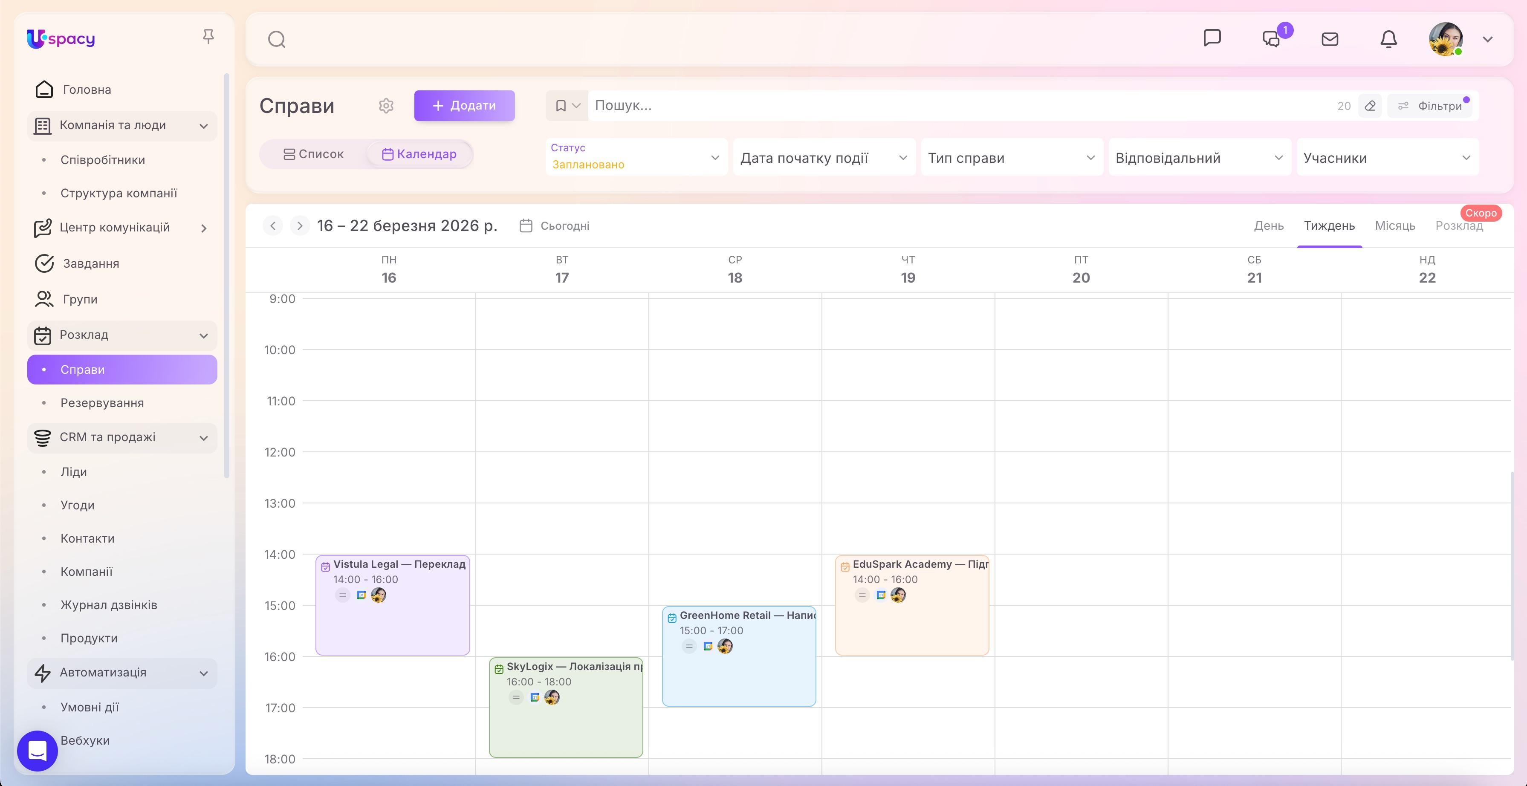Open the Відповідальний dropdown
1527x786 pixels.
pos(1199,157)
